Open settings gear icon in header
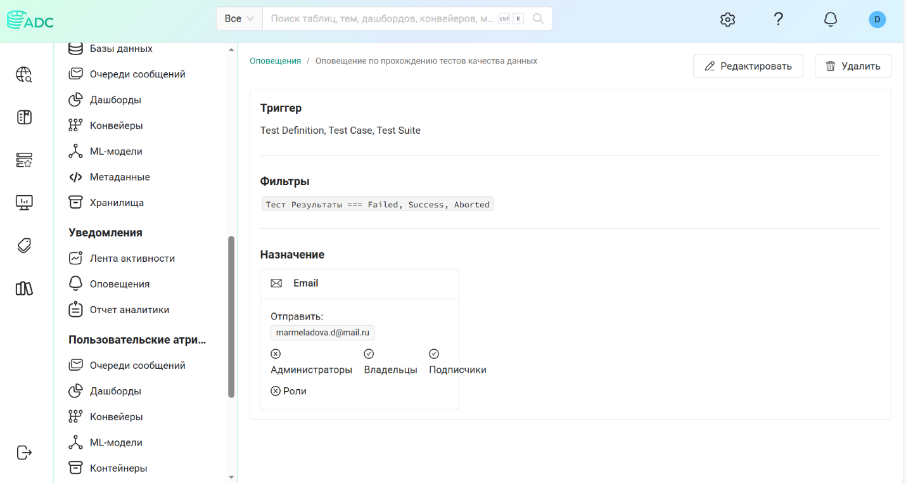Viewport: 906px width, 483px height. 727,20
